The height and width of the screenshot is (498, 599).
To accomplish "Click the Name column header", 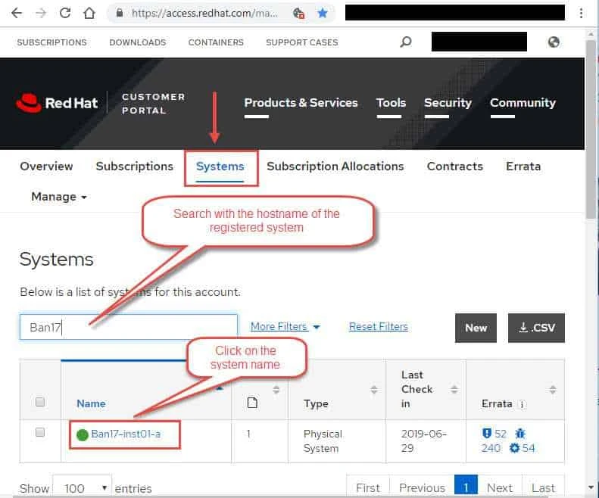I will coord(91,403).
